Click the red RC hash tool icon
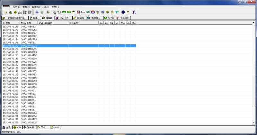257x135 pixels. [78, 12]
